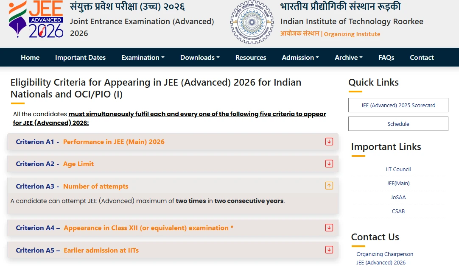Screen dimensions: 459x267
Task: Select Home in the navigation bar
Action: [30, 57]
